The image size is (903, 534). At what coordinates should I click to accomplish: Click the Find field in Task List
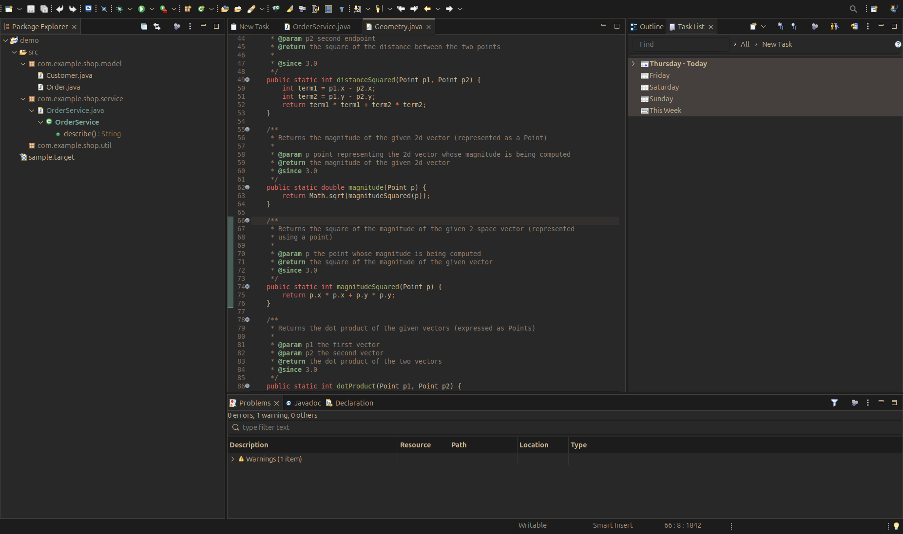[681, 44]
